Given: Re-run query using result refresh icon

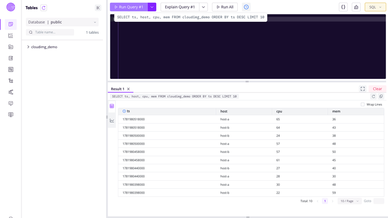Looking at the screenshot, I should pos(374,96).
